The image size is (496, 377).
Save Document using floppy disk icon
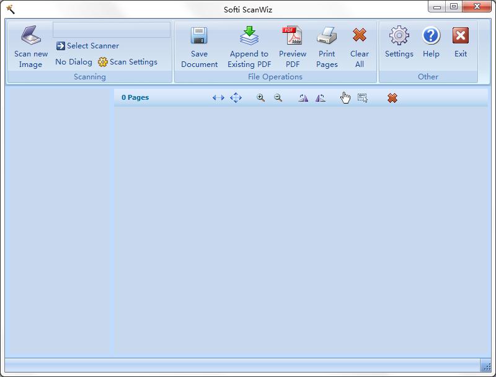(199, 37)
